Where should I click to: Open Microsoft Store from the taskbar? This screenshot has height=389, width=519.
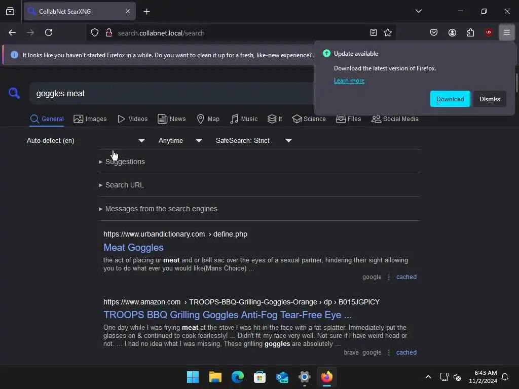point(259,377)
